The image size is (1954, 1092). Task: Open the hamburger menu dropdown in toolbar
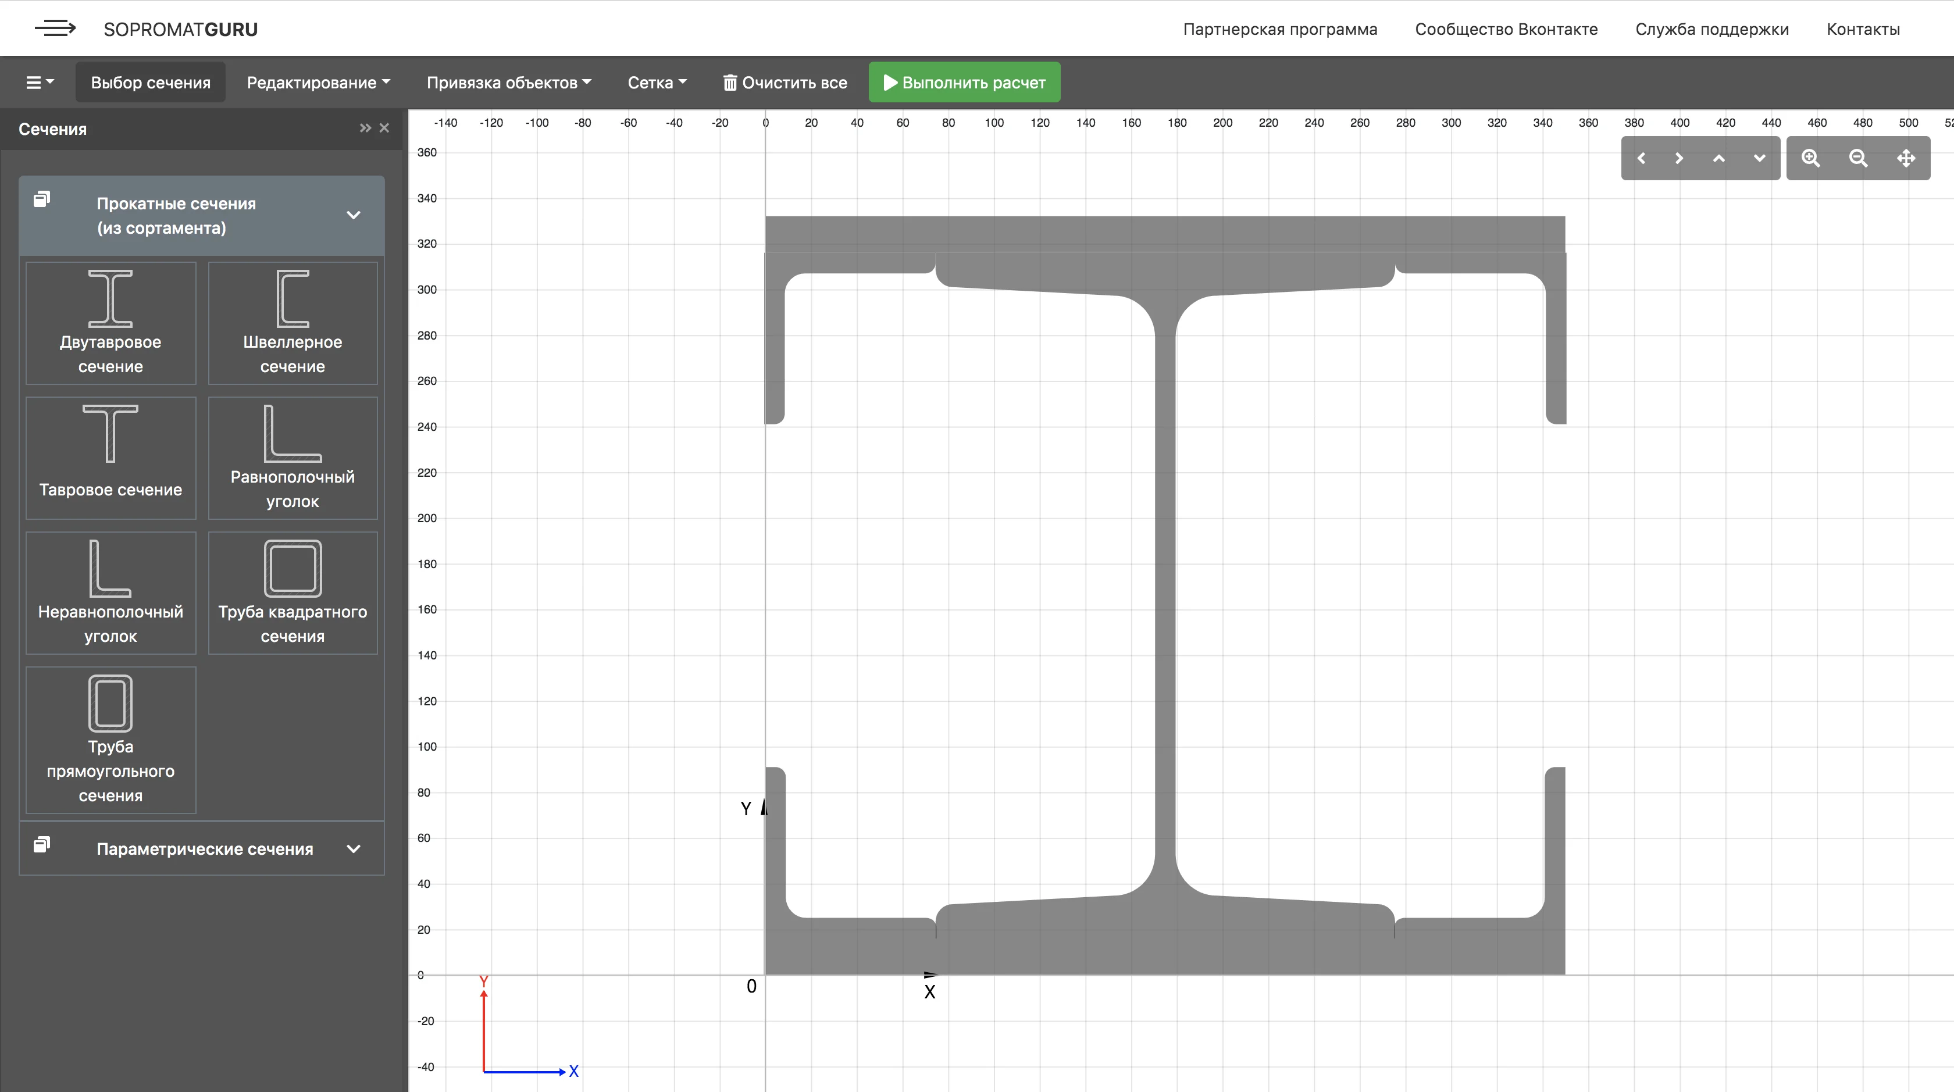(40, 83)
